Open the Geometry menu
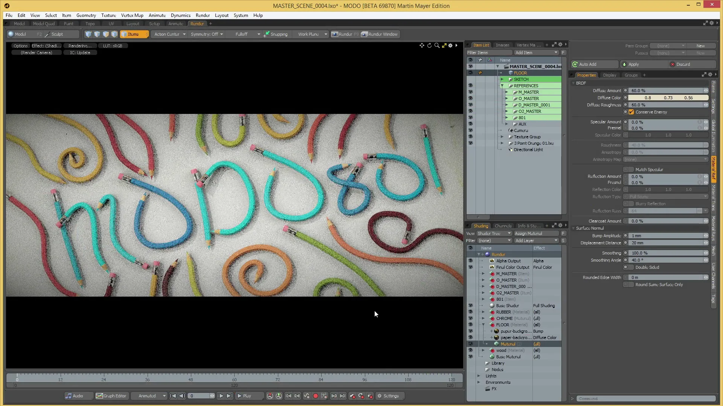Image resolution: width=723 pixels, height=406 pixels. 86,15
